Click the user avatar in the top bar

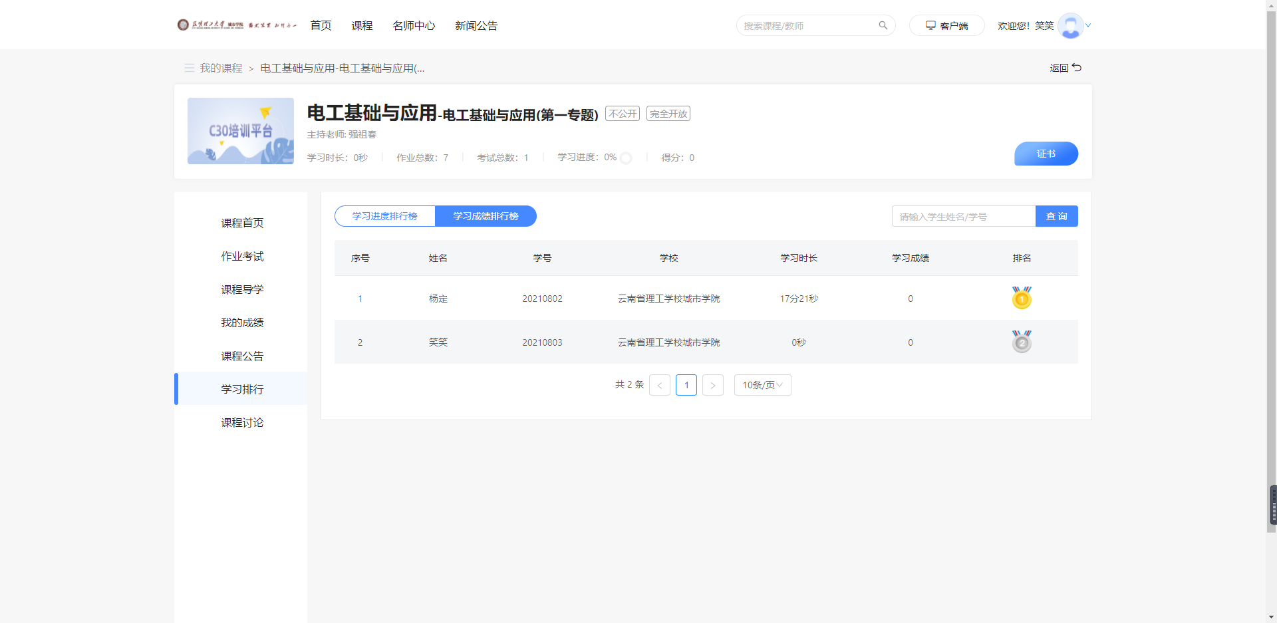[x=1071, y=25]
